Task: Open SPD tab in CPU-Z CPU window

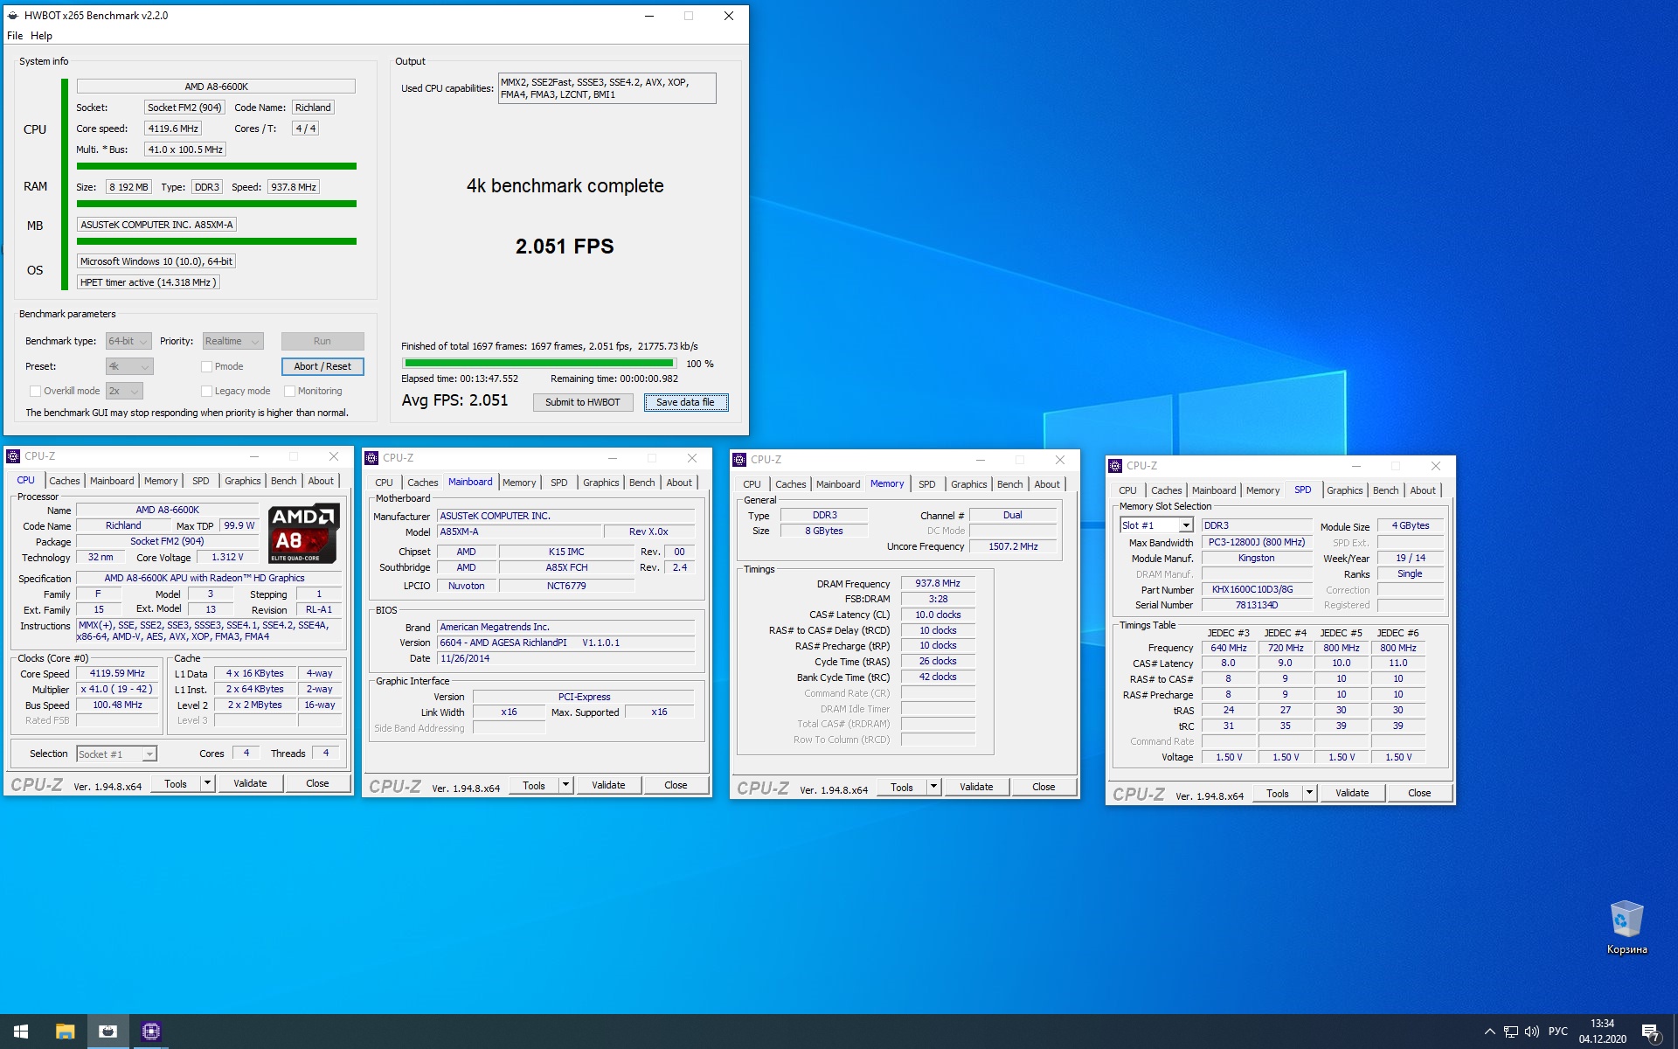Action: tap(200, 481)
